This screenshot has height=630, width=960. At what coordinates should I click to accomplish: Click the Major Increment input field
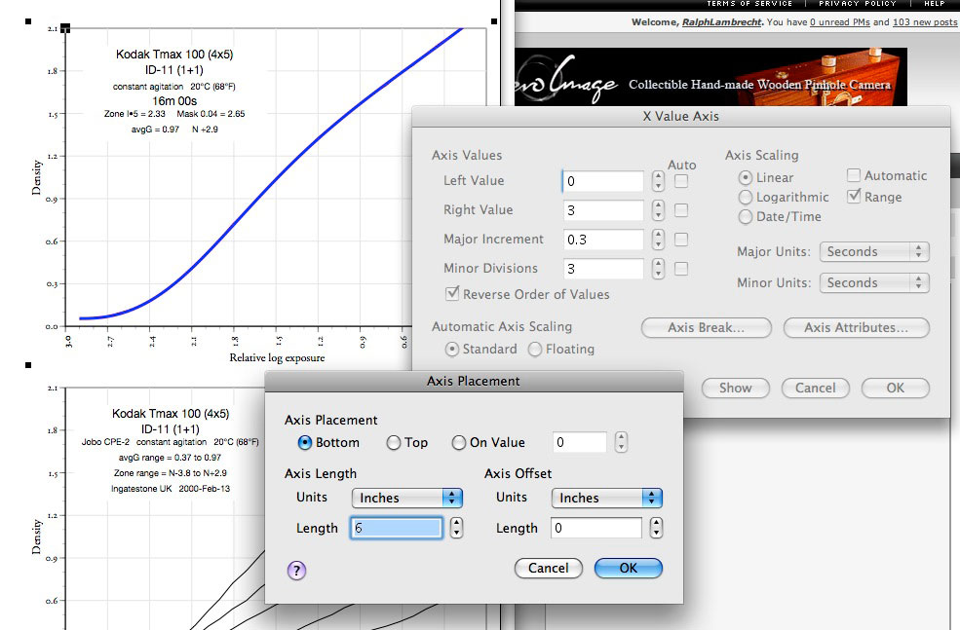click(x=603, y=240)
